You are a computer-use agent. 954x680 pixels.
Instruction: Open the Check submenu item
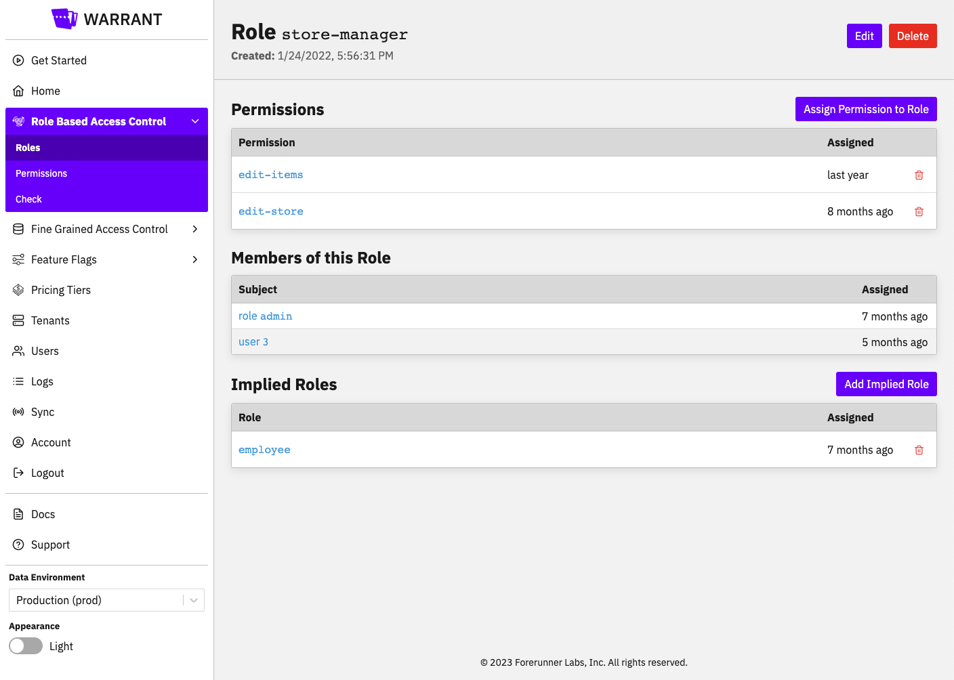tap(28, 199)
